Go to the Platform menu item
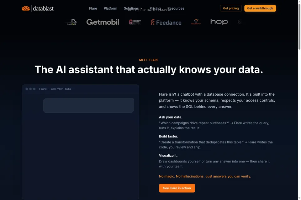 110,8
